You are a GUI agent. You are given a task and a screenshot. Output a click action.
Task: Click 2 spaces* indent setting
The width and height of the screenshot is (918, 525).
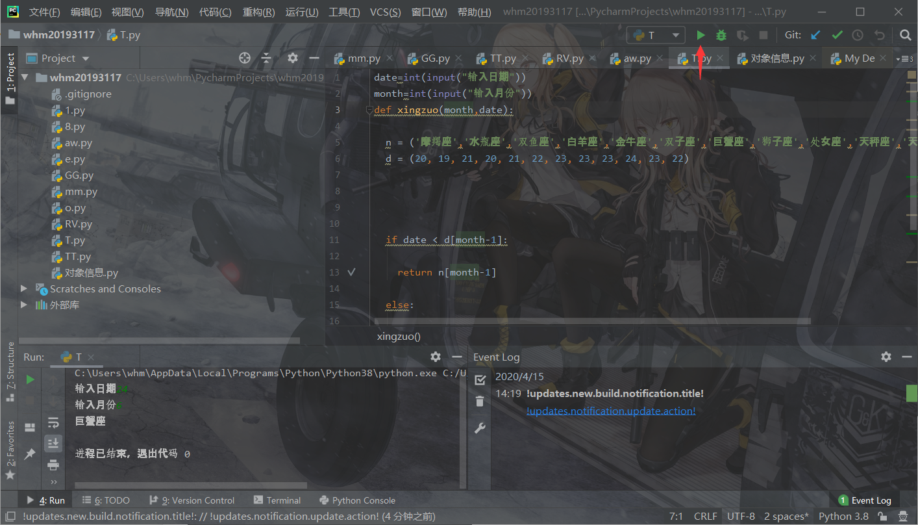click(786, 517)
